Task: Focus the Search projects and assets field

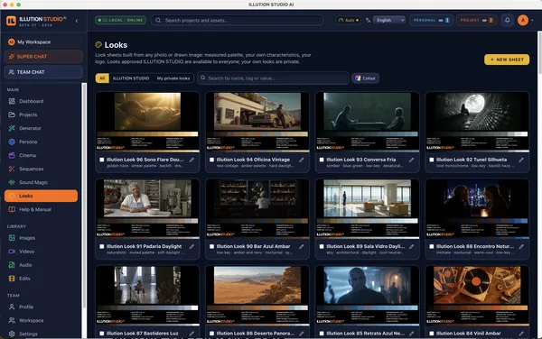Action: tap(237, 21)
